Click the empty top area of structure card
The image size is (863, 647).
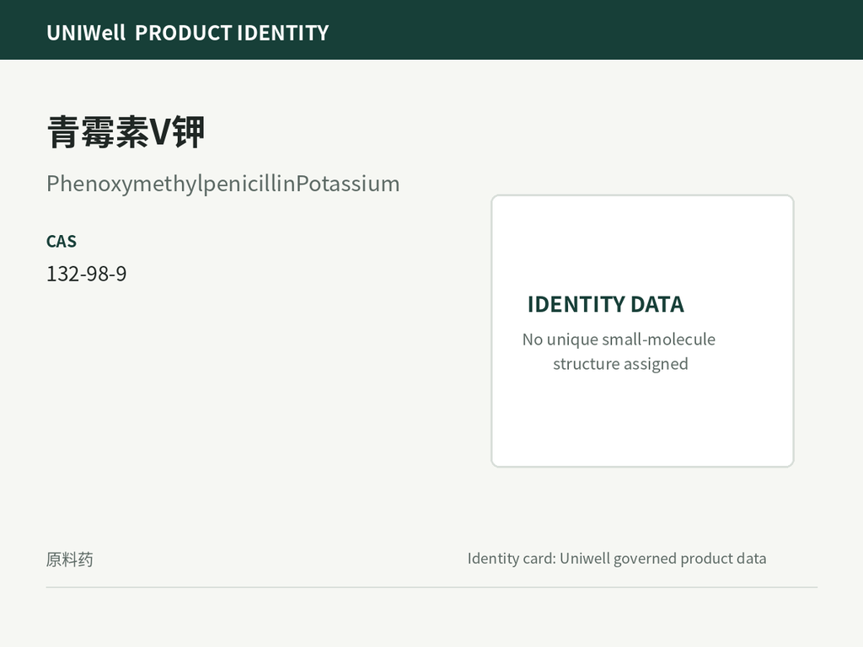pyautogui.click(x=642, y=242)
